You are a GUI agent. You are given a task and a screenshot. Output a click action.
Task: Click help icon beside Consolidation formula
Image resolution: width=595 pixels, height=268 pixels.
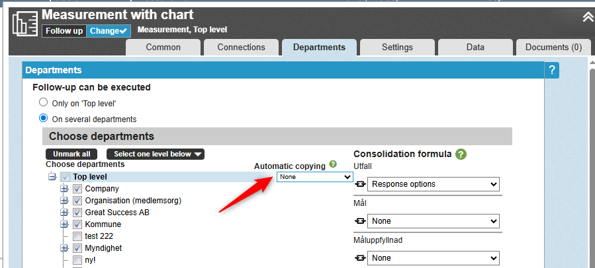[461, 154]
